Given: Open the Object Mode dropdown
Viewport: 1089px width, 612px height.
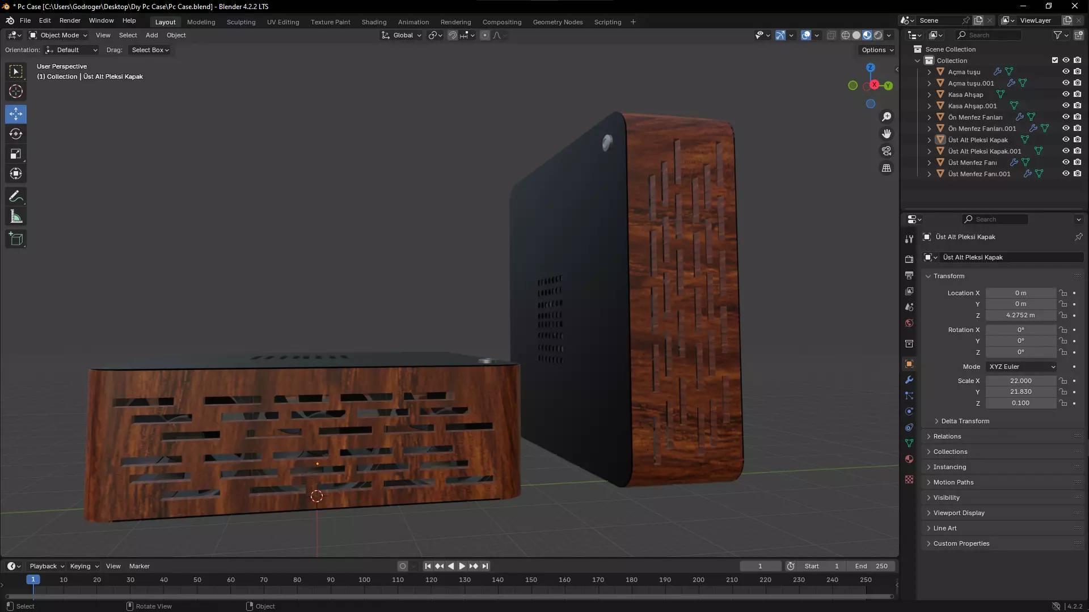Looking at the screenshot, I should tap(58, 35).
